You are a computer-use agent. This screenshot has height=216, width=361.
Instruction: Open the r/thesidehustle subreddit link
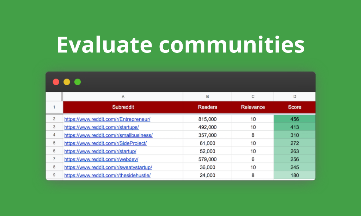pyautogui.click(x=107, y=175)
